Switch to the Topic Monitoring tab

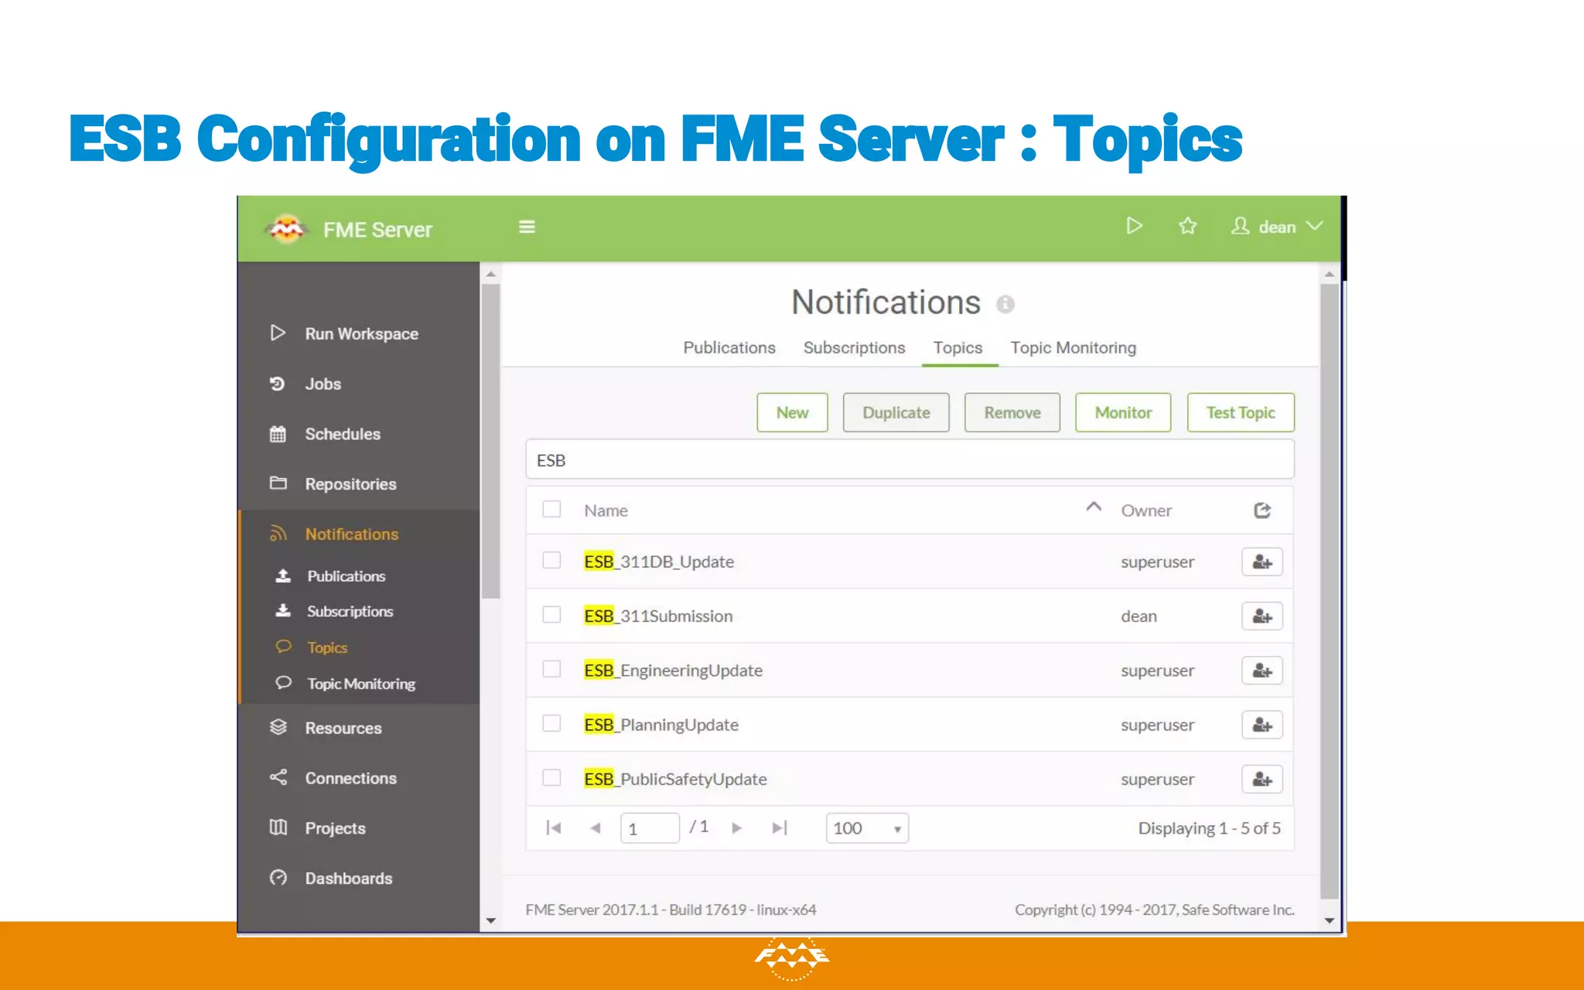(x=1073, y=348)
